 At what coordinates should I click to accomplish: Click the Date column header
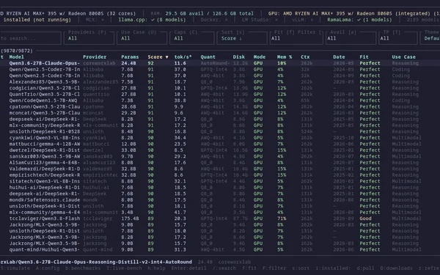(x=339, y=57)
